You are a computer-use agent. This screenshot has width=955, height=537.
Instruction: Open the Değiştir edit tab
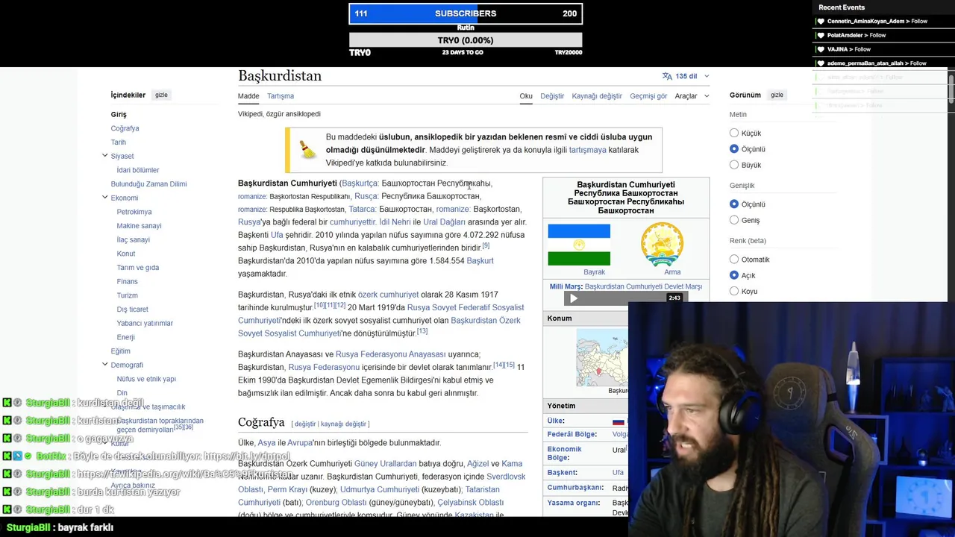pyautogui.click(x=552, y=96)
